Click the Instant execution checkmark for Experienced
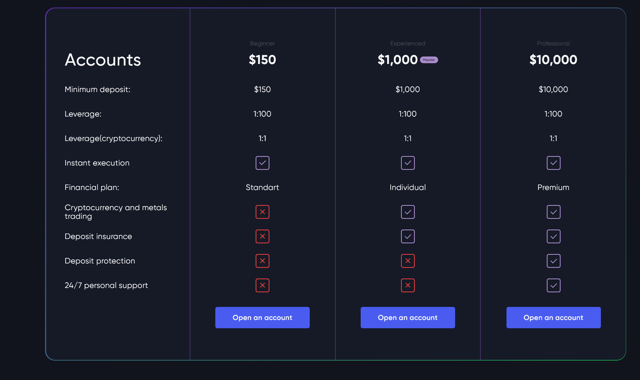 click(x=408, y=163)
